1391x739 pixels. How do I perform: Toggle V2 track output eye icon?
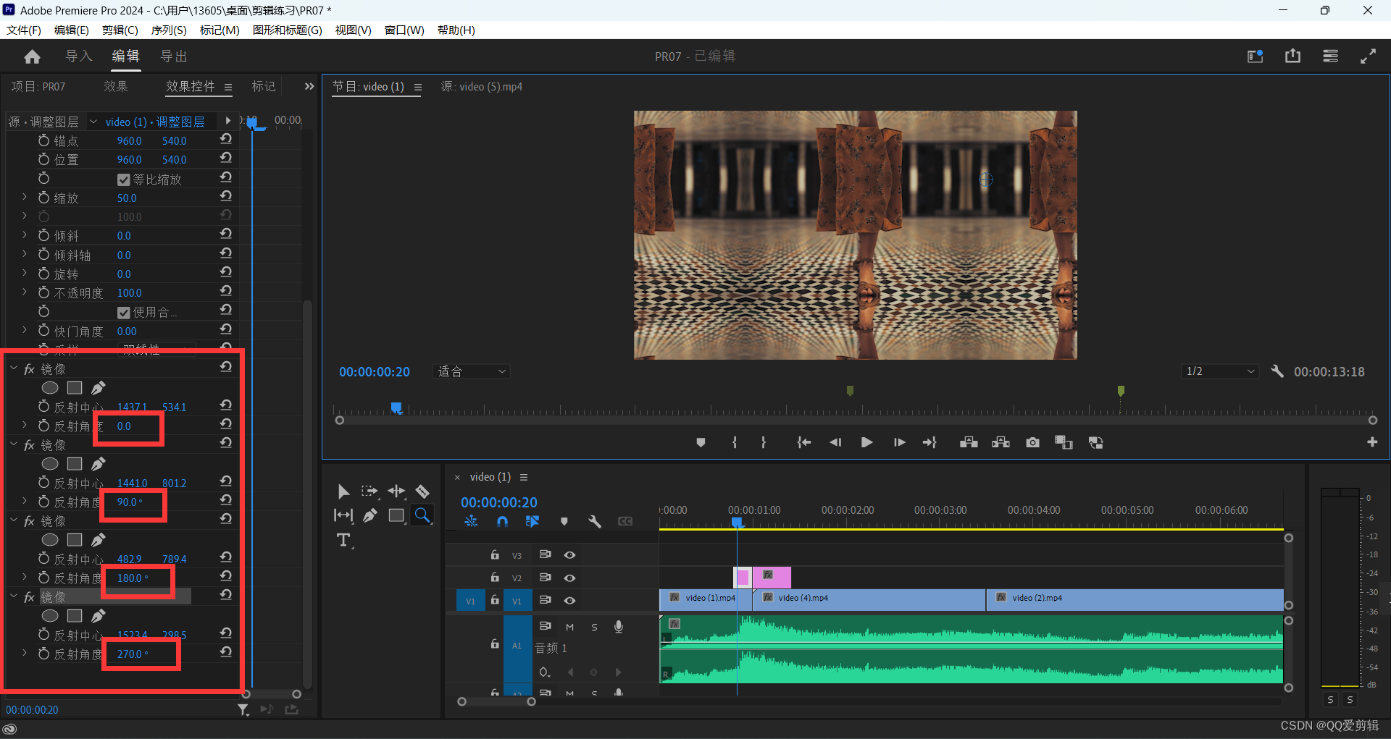click(570, 578)
